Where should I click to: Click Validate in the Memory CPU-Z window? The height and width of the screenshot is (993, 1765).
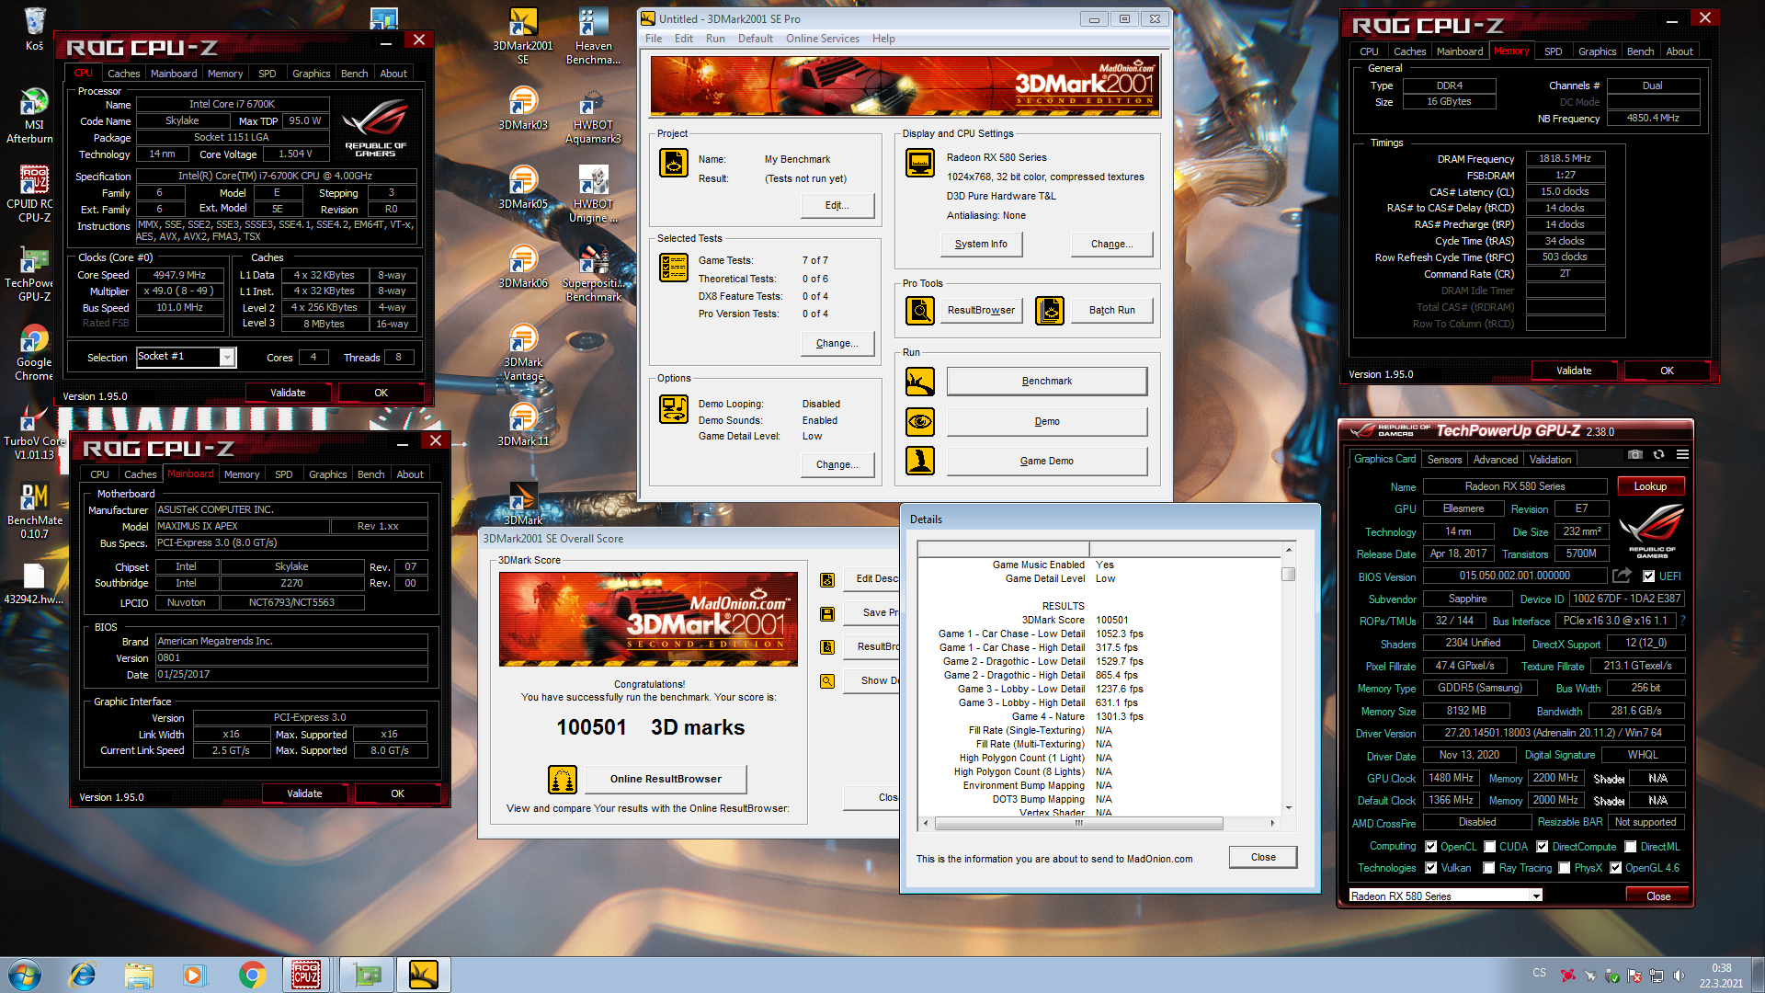coord(1574,371)
